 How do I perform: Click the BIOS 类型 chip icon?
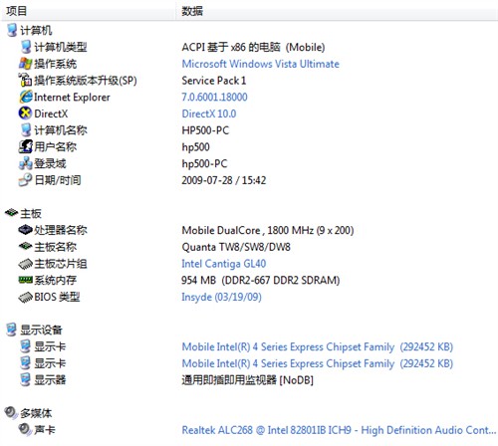click(25, 297)
